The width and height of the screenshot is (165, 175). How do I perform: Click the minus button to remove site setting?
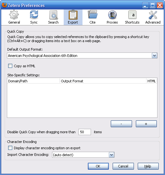pyautogui.click(x=121, y=124)
